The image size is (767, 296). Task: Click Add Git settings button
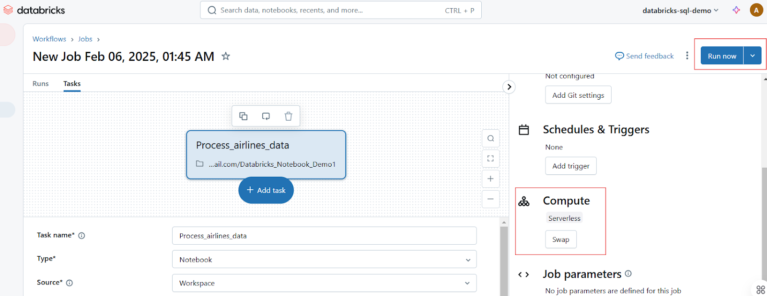point(578,95)
